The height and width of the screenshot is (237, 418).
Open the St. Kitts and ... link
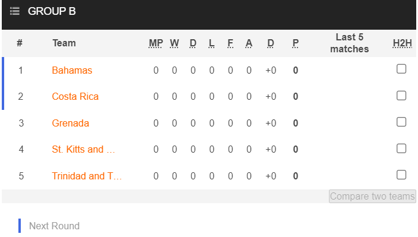[83, 149]
